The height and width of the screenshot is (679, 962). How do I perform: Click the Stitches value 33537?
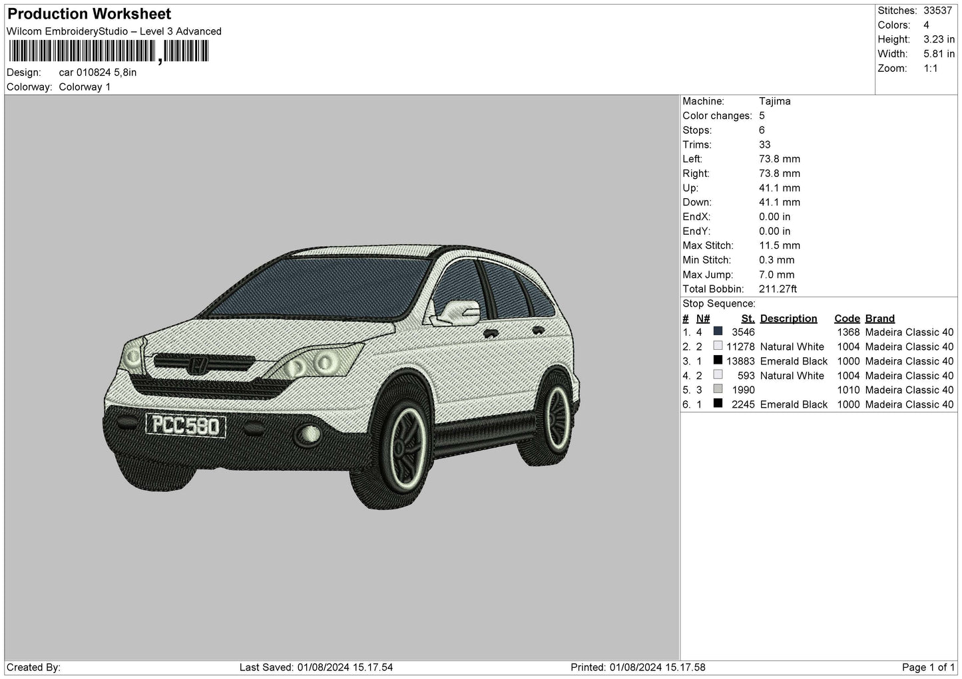tap(938, 11)
